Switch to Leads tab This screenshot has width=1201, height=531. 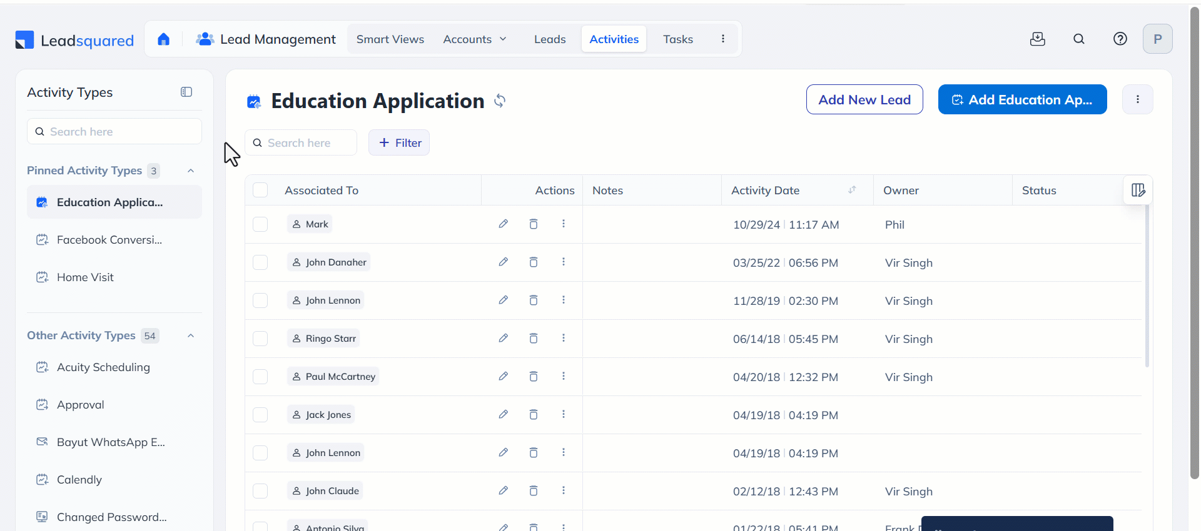click(x=550, y=39)
